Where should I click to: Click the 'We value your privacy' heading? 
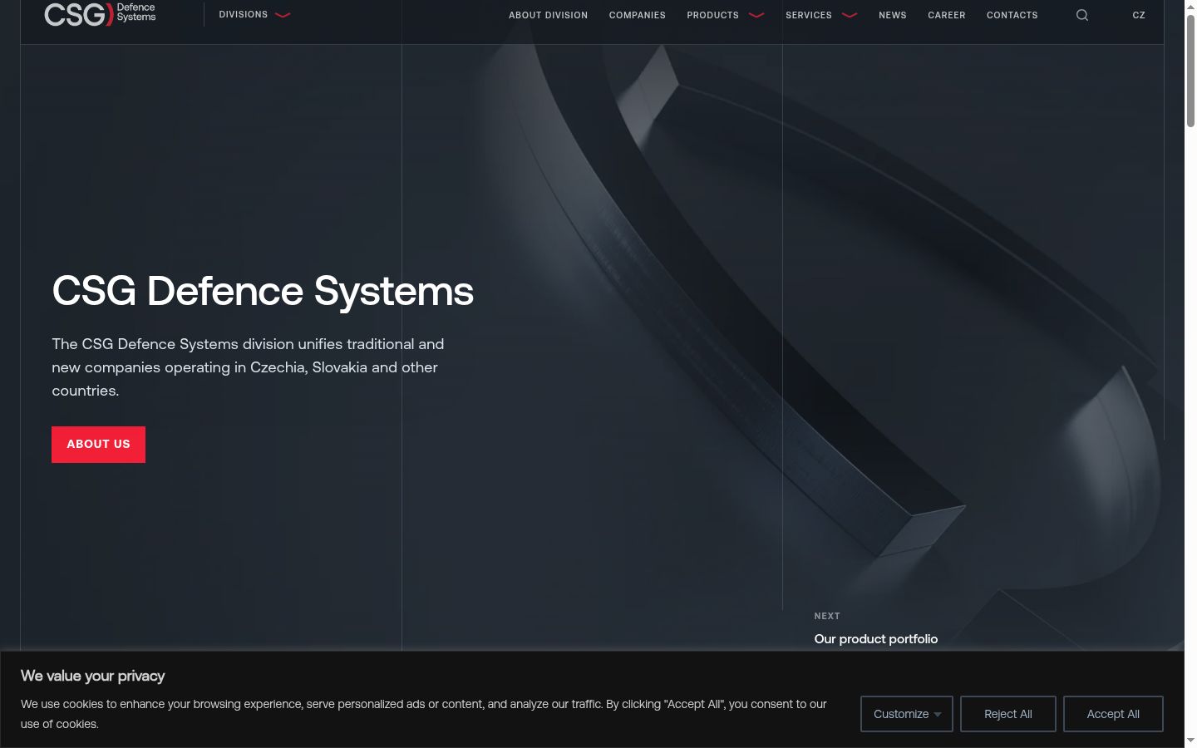pos(93,676)
